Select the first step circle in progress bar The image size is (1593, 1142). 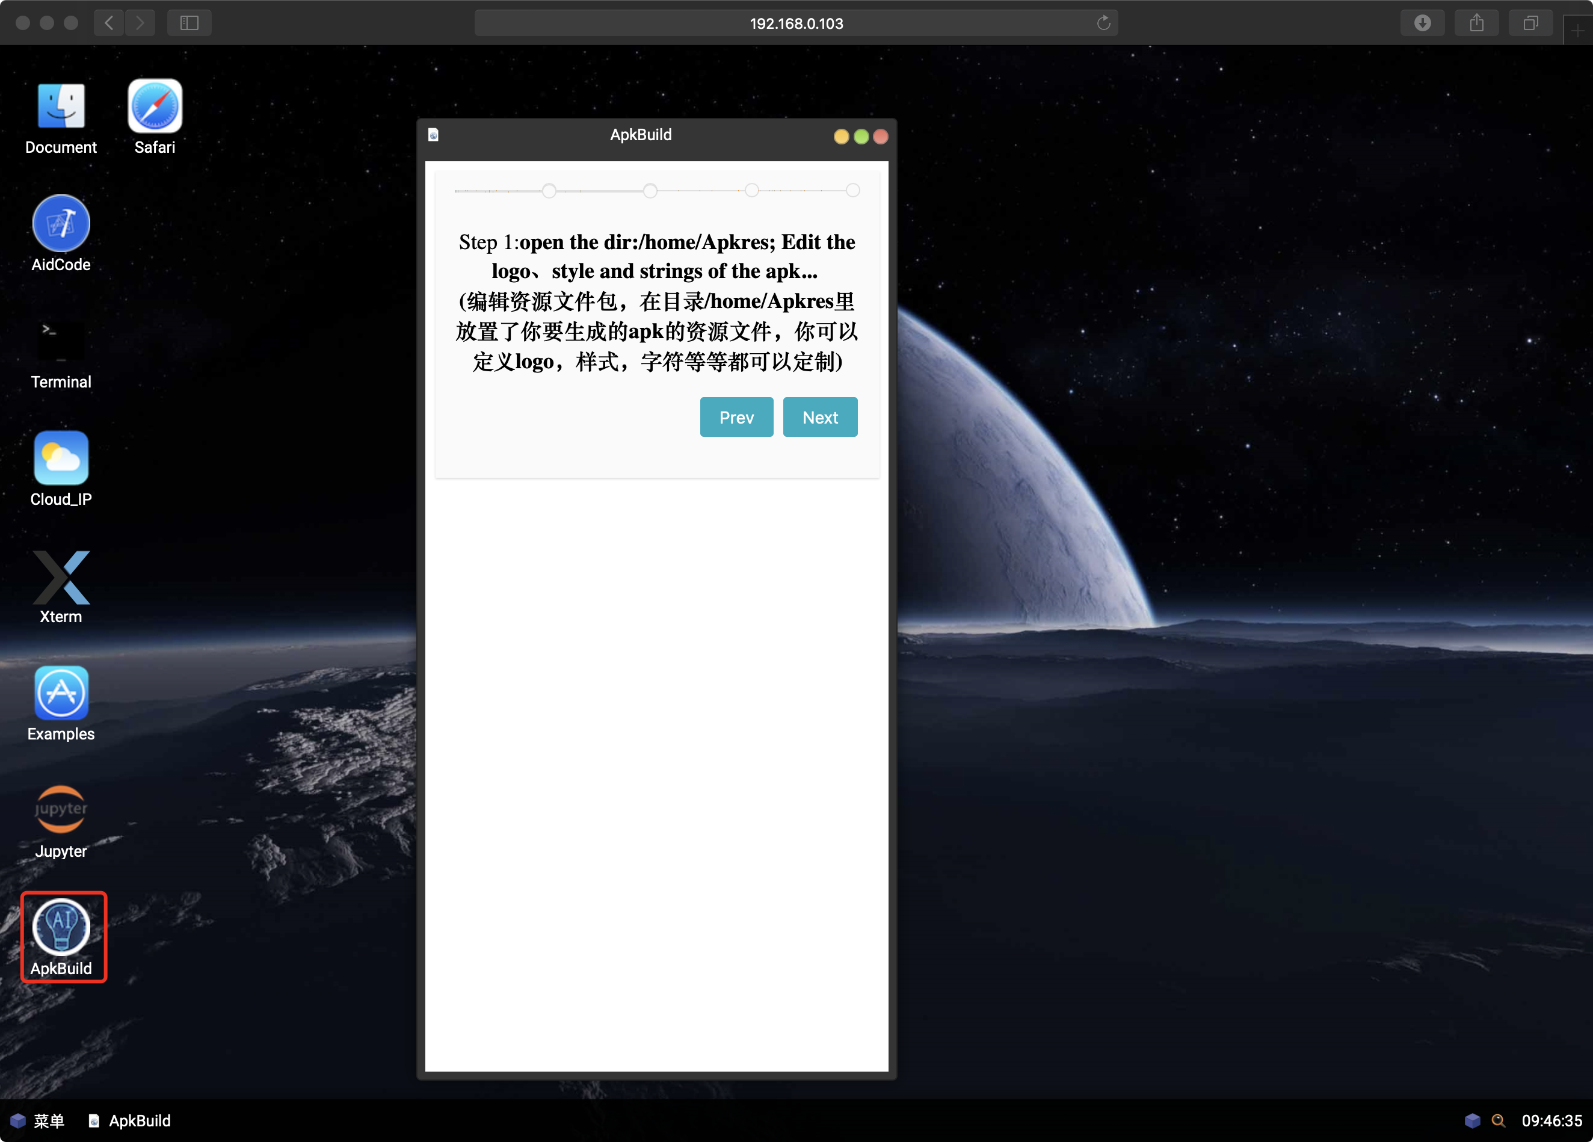coord(549,190)
